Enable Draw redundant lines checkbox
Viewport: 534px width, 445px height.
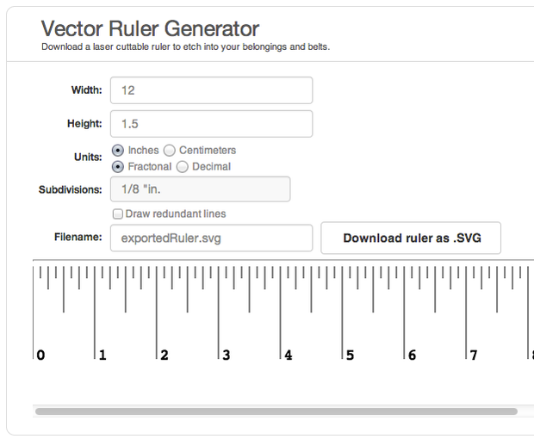coord(117,213)
